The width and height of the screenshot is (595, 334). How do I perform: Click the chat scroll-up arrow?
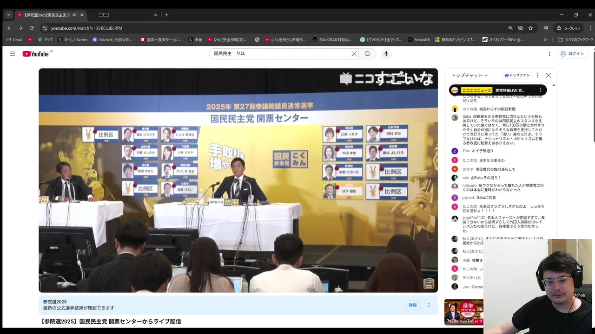point(554,85)
